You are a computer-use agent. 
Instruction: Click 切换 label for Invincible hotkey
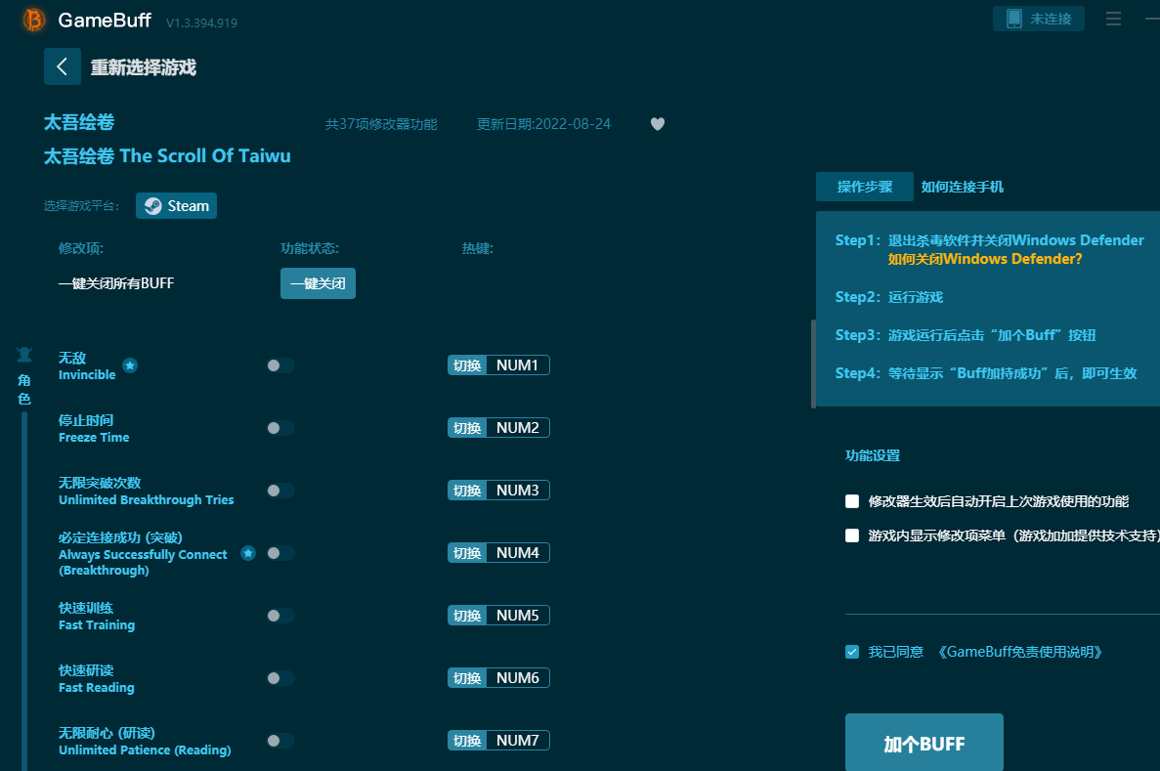[467, 365]
